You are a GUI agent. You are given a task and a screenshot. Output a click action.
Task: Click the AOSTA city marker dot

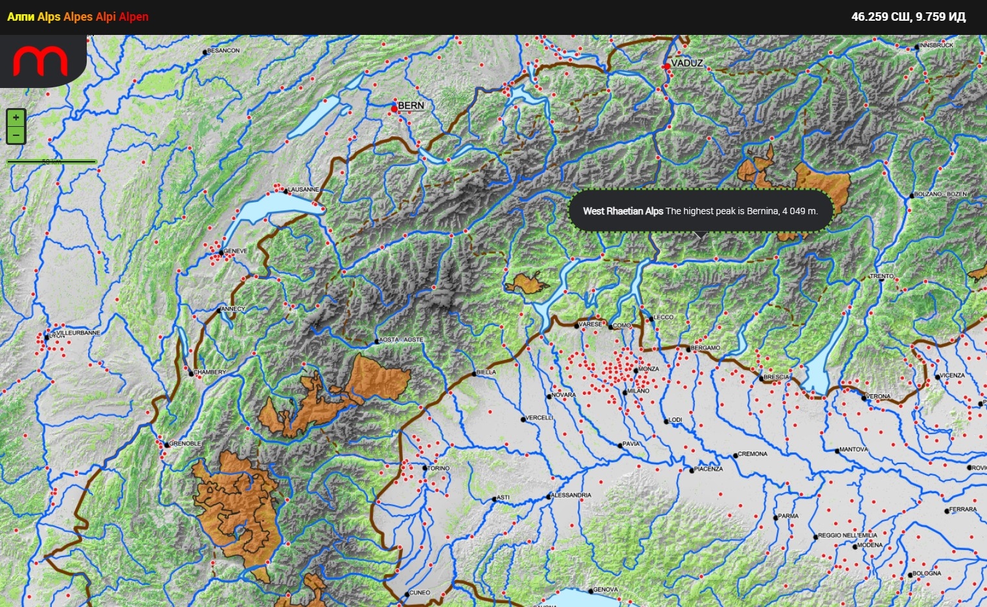pos(377,341)
